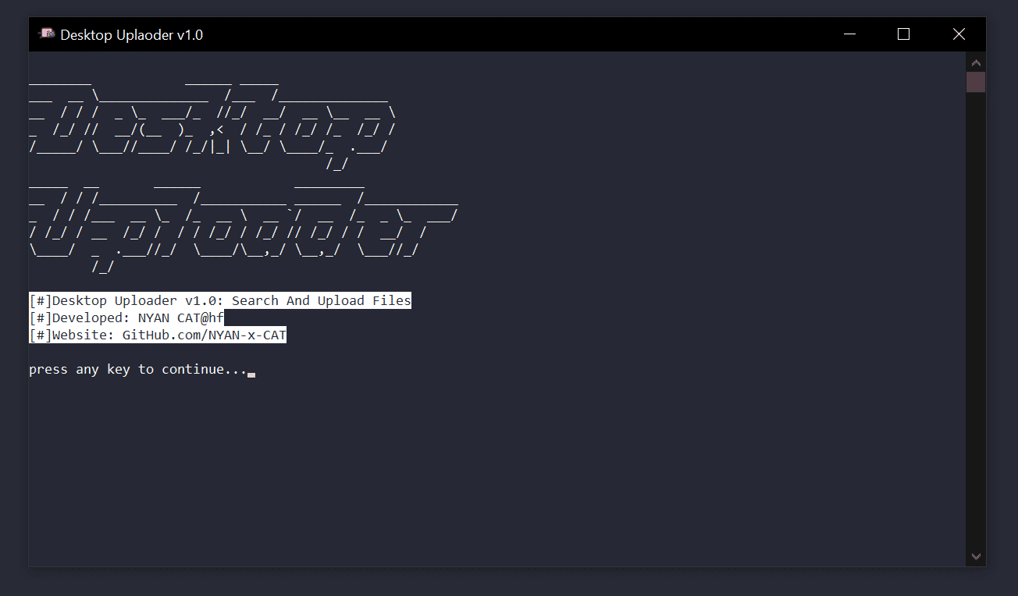Click the blinking console cursor

click(x=251, y=374)
